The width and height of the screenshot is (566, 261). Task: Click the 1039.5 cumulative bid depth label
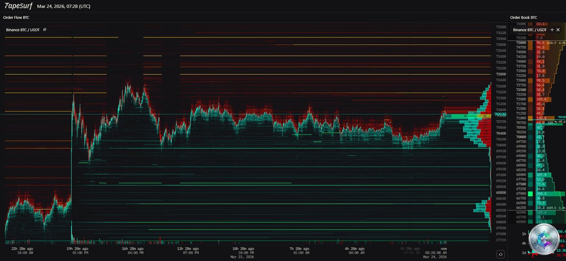(x=551, y=208)
